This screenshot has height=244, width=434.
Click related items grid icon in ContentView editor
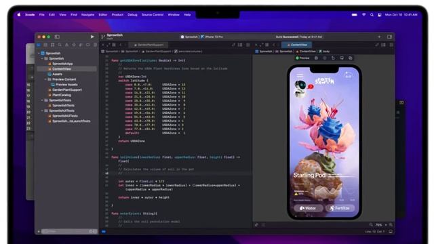coord(267,45)
